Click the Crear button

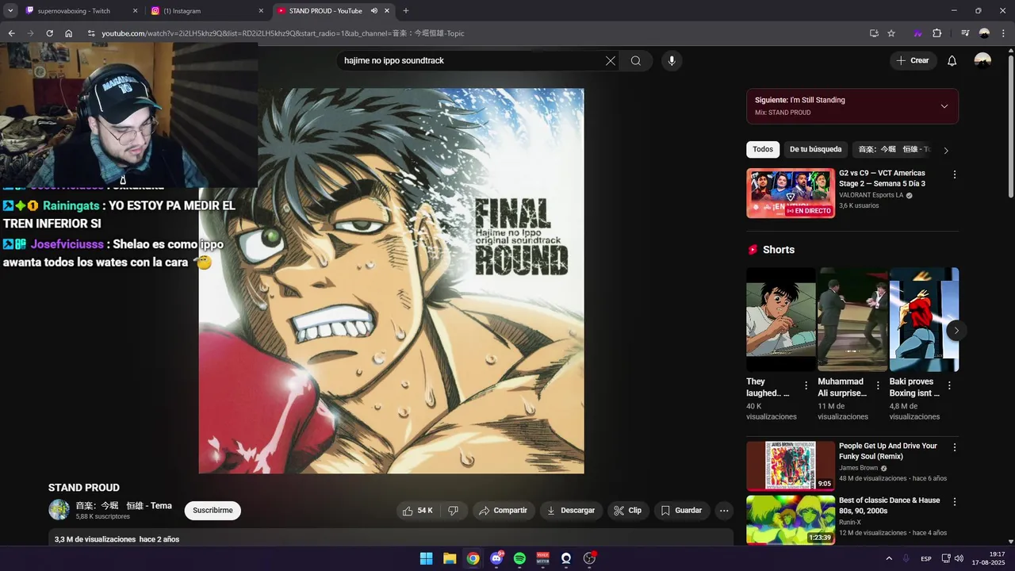[x=913, y=61]
